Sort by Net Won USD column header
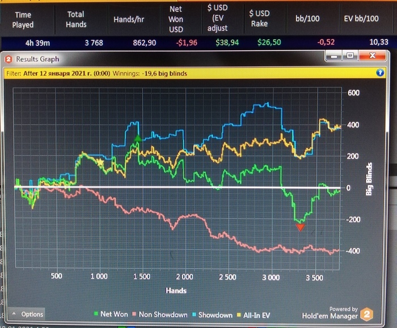 176,19
